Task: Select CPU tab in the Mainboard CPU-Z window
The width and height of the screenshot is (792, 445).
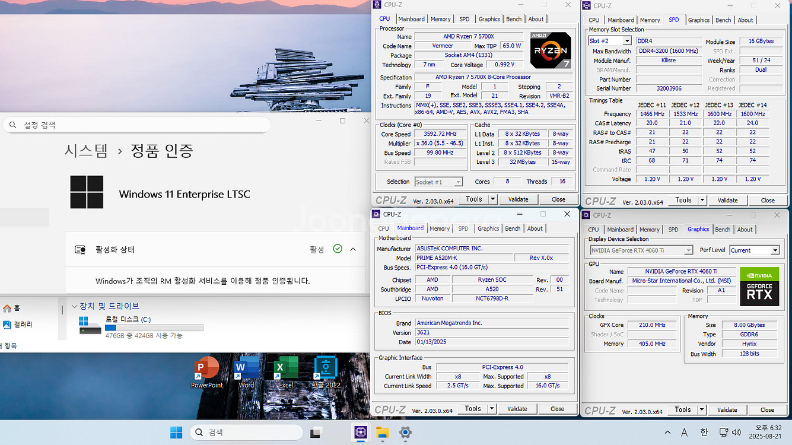Action: click(384, 228)
